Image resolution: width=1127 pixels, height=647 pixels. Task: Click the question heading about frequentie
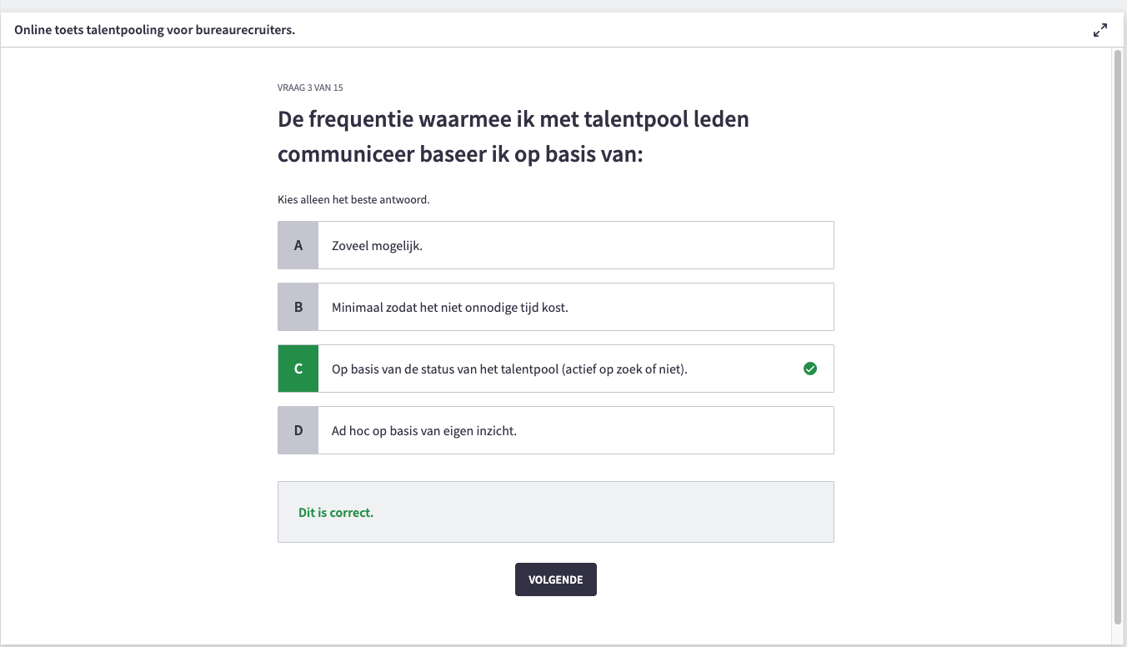[x=513, y=137]
